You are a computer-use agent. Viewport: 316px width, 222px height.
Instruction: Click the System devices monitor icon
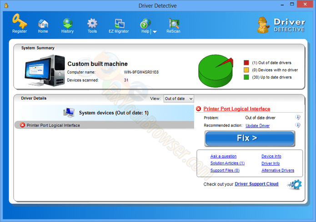(69, 113)
